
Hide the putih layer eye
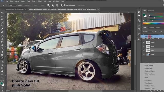(143, 46)
